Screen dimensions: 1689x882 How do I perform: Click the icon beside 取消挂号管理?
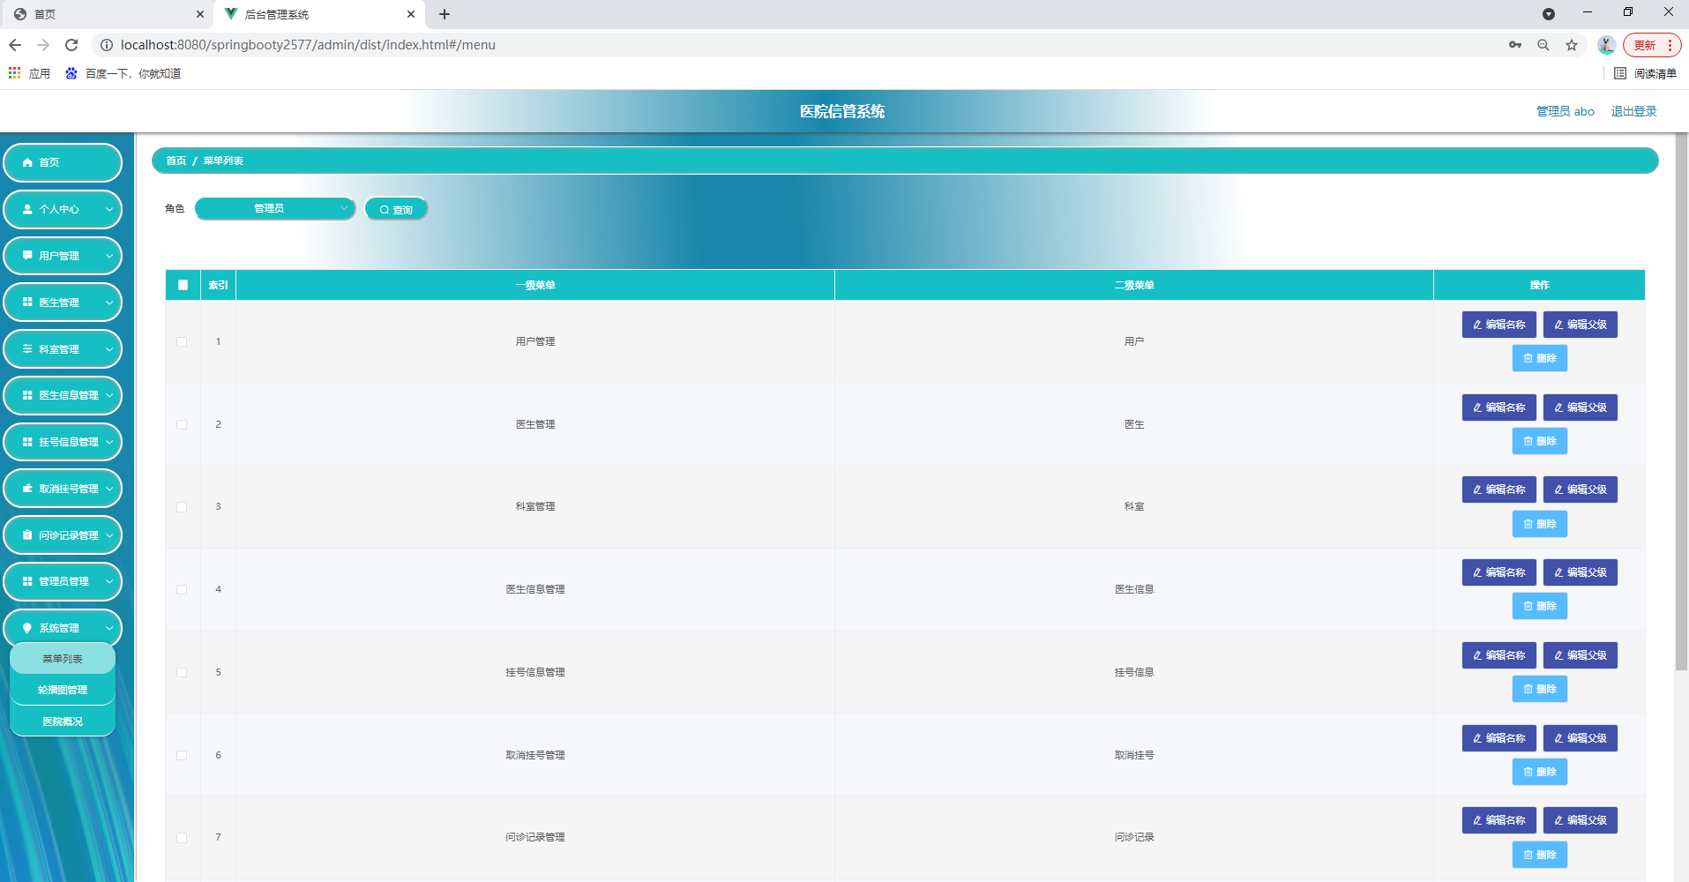click(27, 489)
